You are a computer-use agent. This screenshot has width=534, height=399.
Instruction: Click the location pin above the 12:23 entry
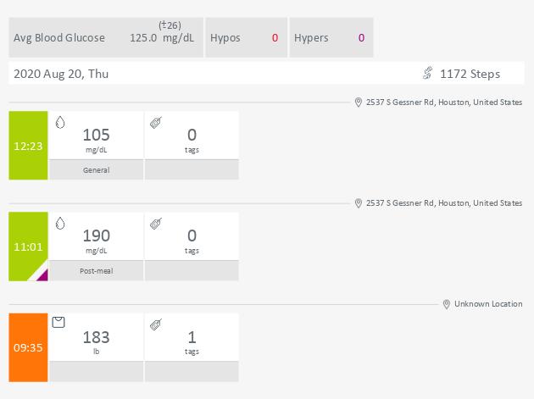coord(359,103)
